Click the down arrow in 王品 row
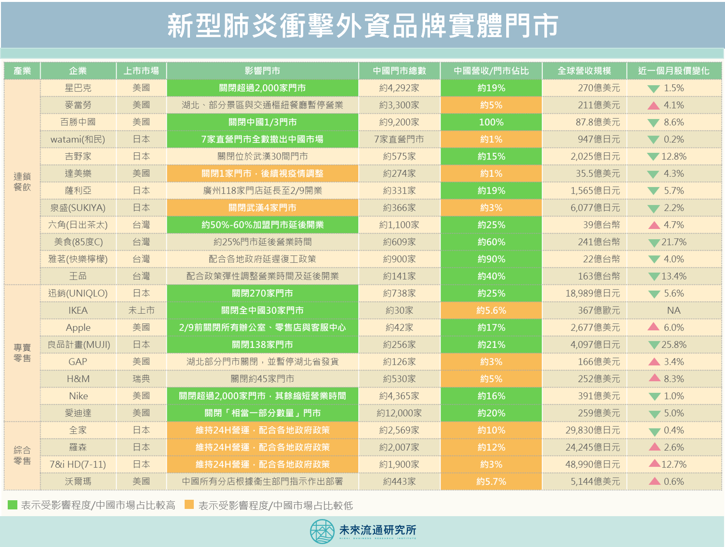The image size is (725, 547). (654, 277)
